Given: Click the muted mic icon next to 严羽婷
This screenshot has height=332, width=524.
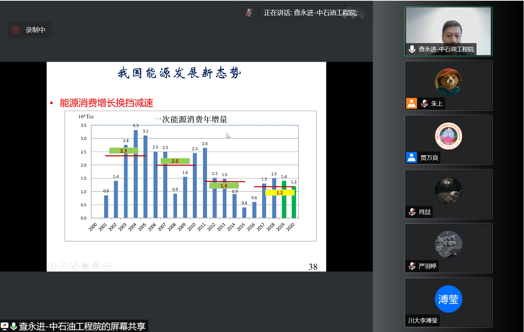Looking at the screenshot, I should [412, 266].
